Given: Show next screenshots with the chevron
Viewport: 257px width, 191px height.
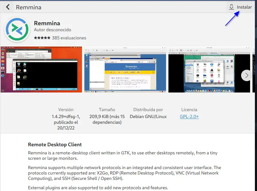Looking at the screenshot, I should (246, 75).
